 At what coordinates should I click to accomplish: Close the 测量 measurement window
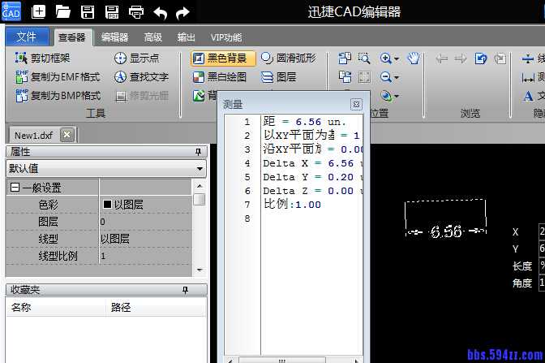point(355,105)
